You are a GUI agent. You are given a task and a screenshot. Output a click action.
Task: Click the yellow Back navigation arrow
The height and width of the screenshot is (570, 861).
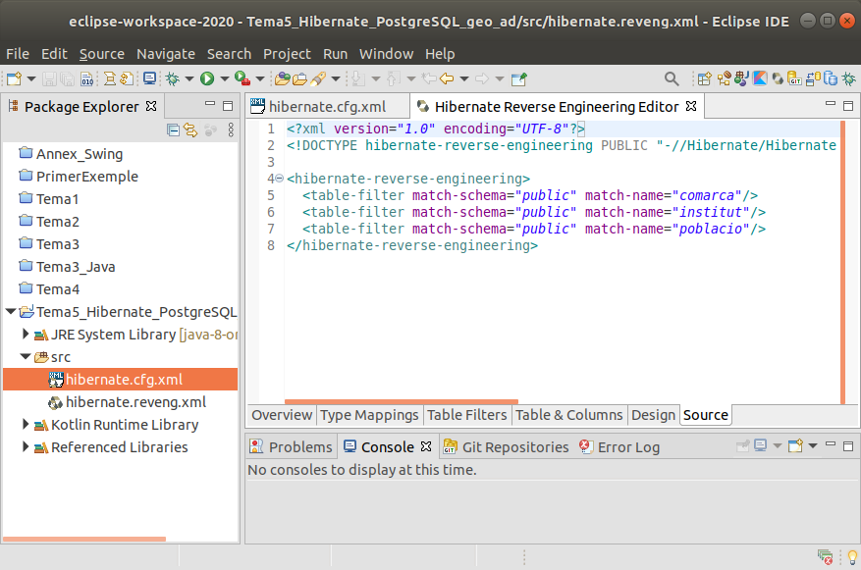click(447, 79)
